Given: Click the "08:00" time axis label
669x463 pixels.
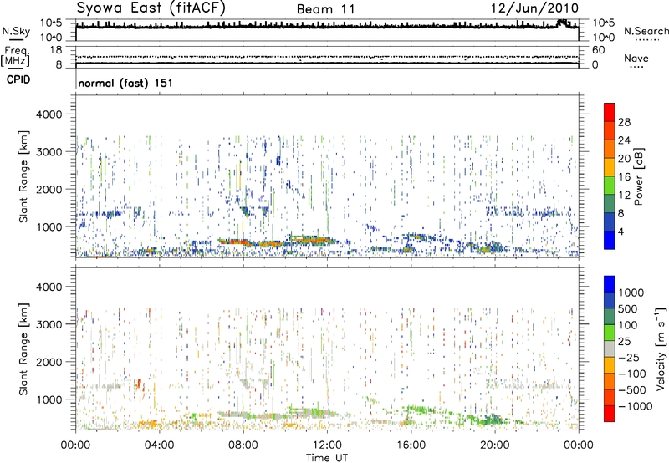Looking at the screenshot, I should 243,445.
